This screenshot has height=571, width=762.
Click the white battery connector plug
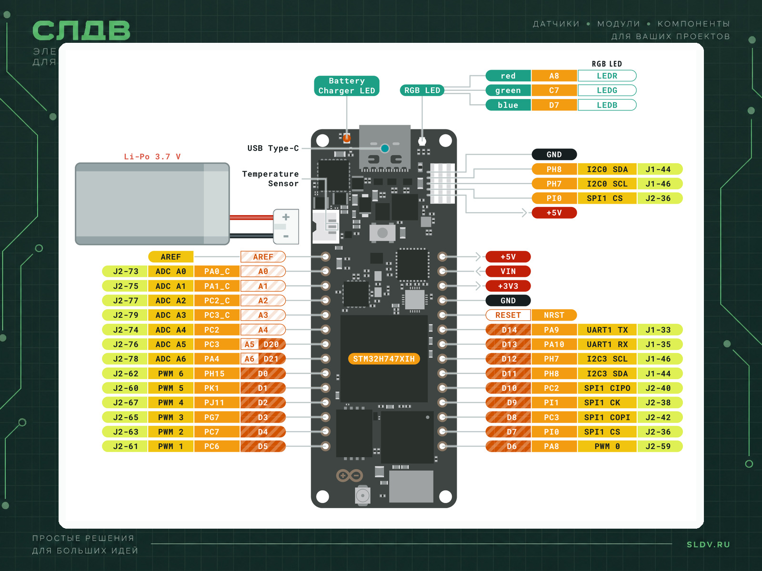click(286, 226)
